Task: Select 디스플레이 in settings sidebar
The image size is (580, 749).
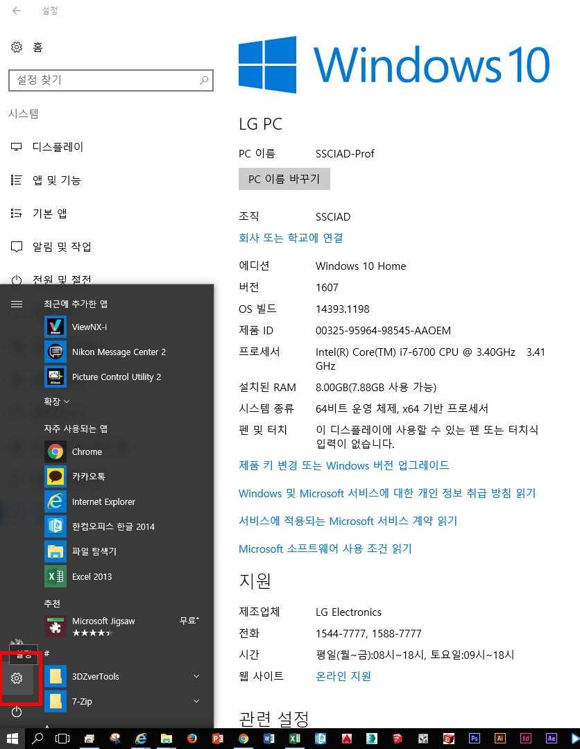Action: coord(58,147)
